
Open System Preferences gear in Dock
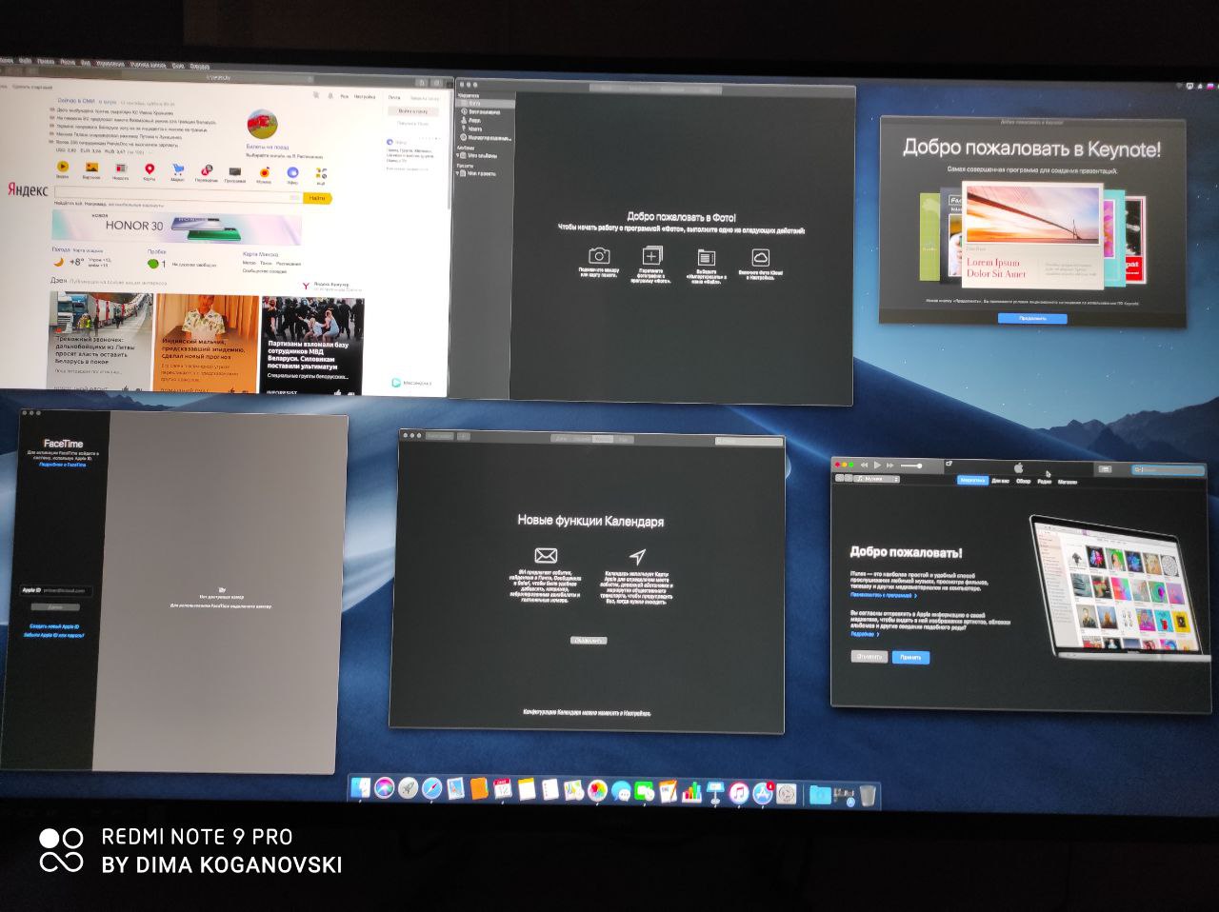786,793
